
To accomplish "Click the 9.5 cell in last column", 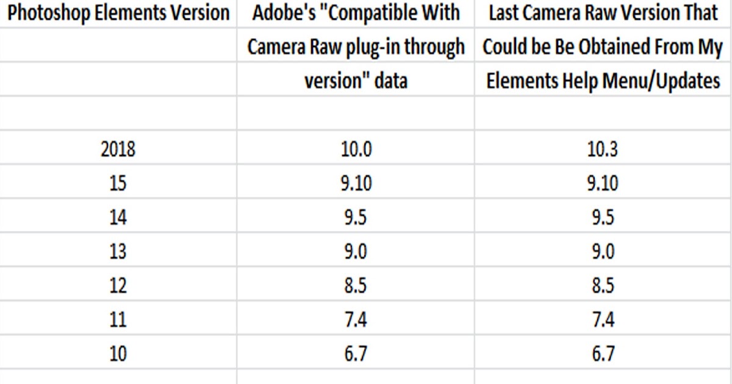I will pyautogui.click(x=603, y=217).
